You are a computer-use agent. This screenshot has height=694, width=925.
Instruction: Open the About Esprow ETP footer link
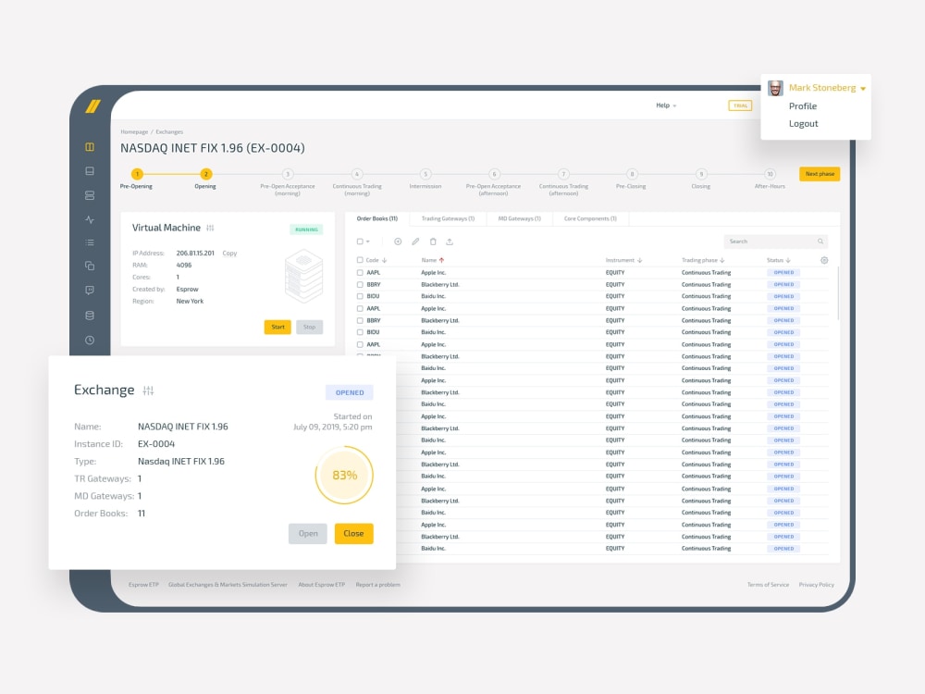point(322,585)
